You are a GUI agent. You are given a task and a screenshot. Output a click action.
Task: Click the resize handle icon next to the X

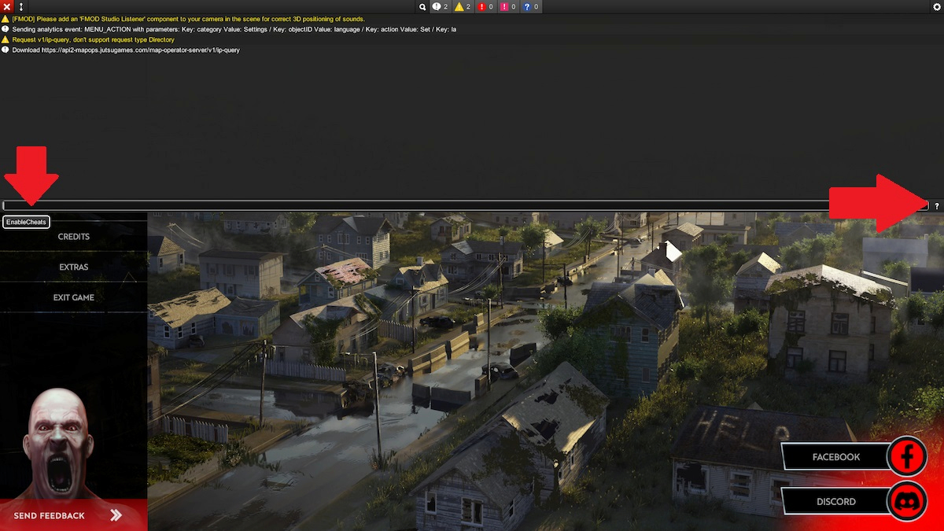point(20,6)
